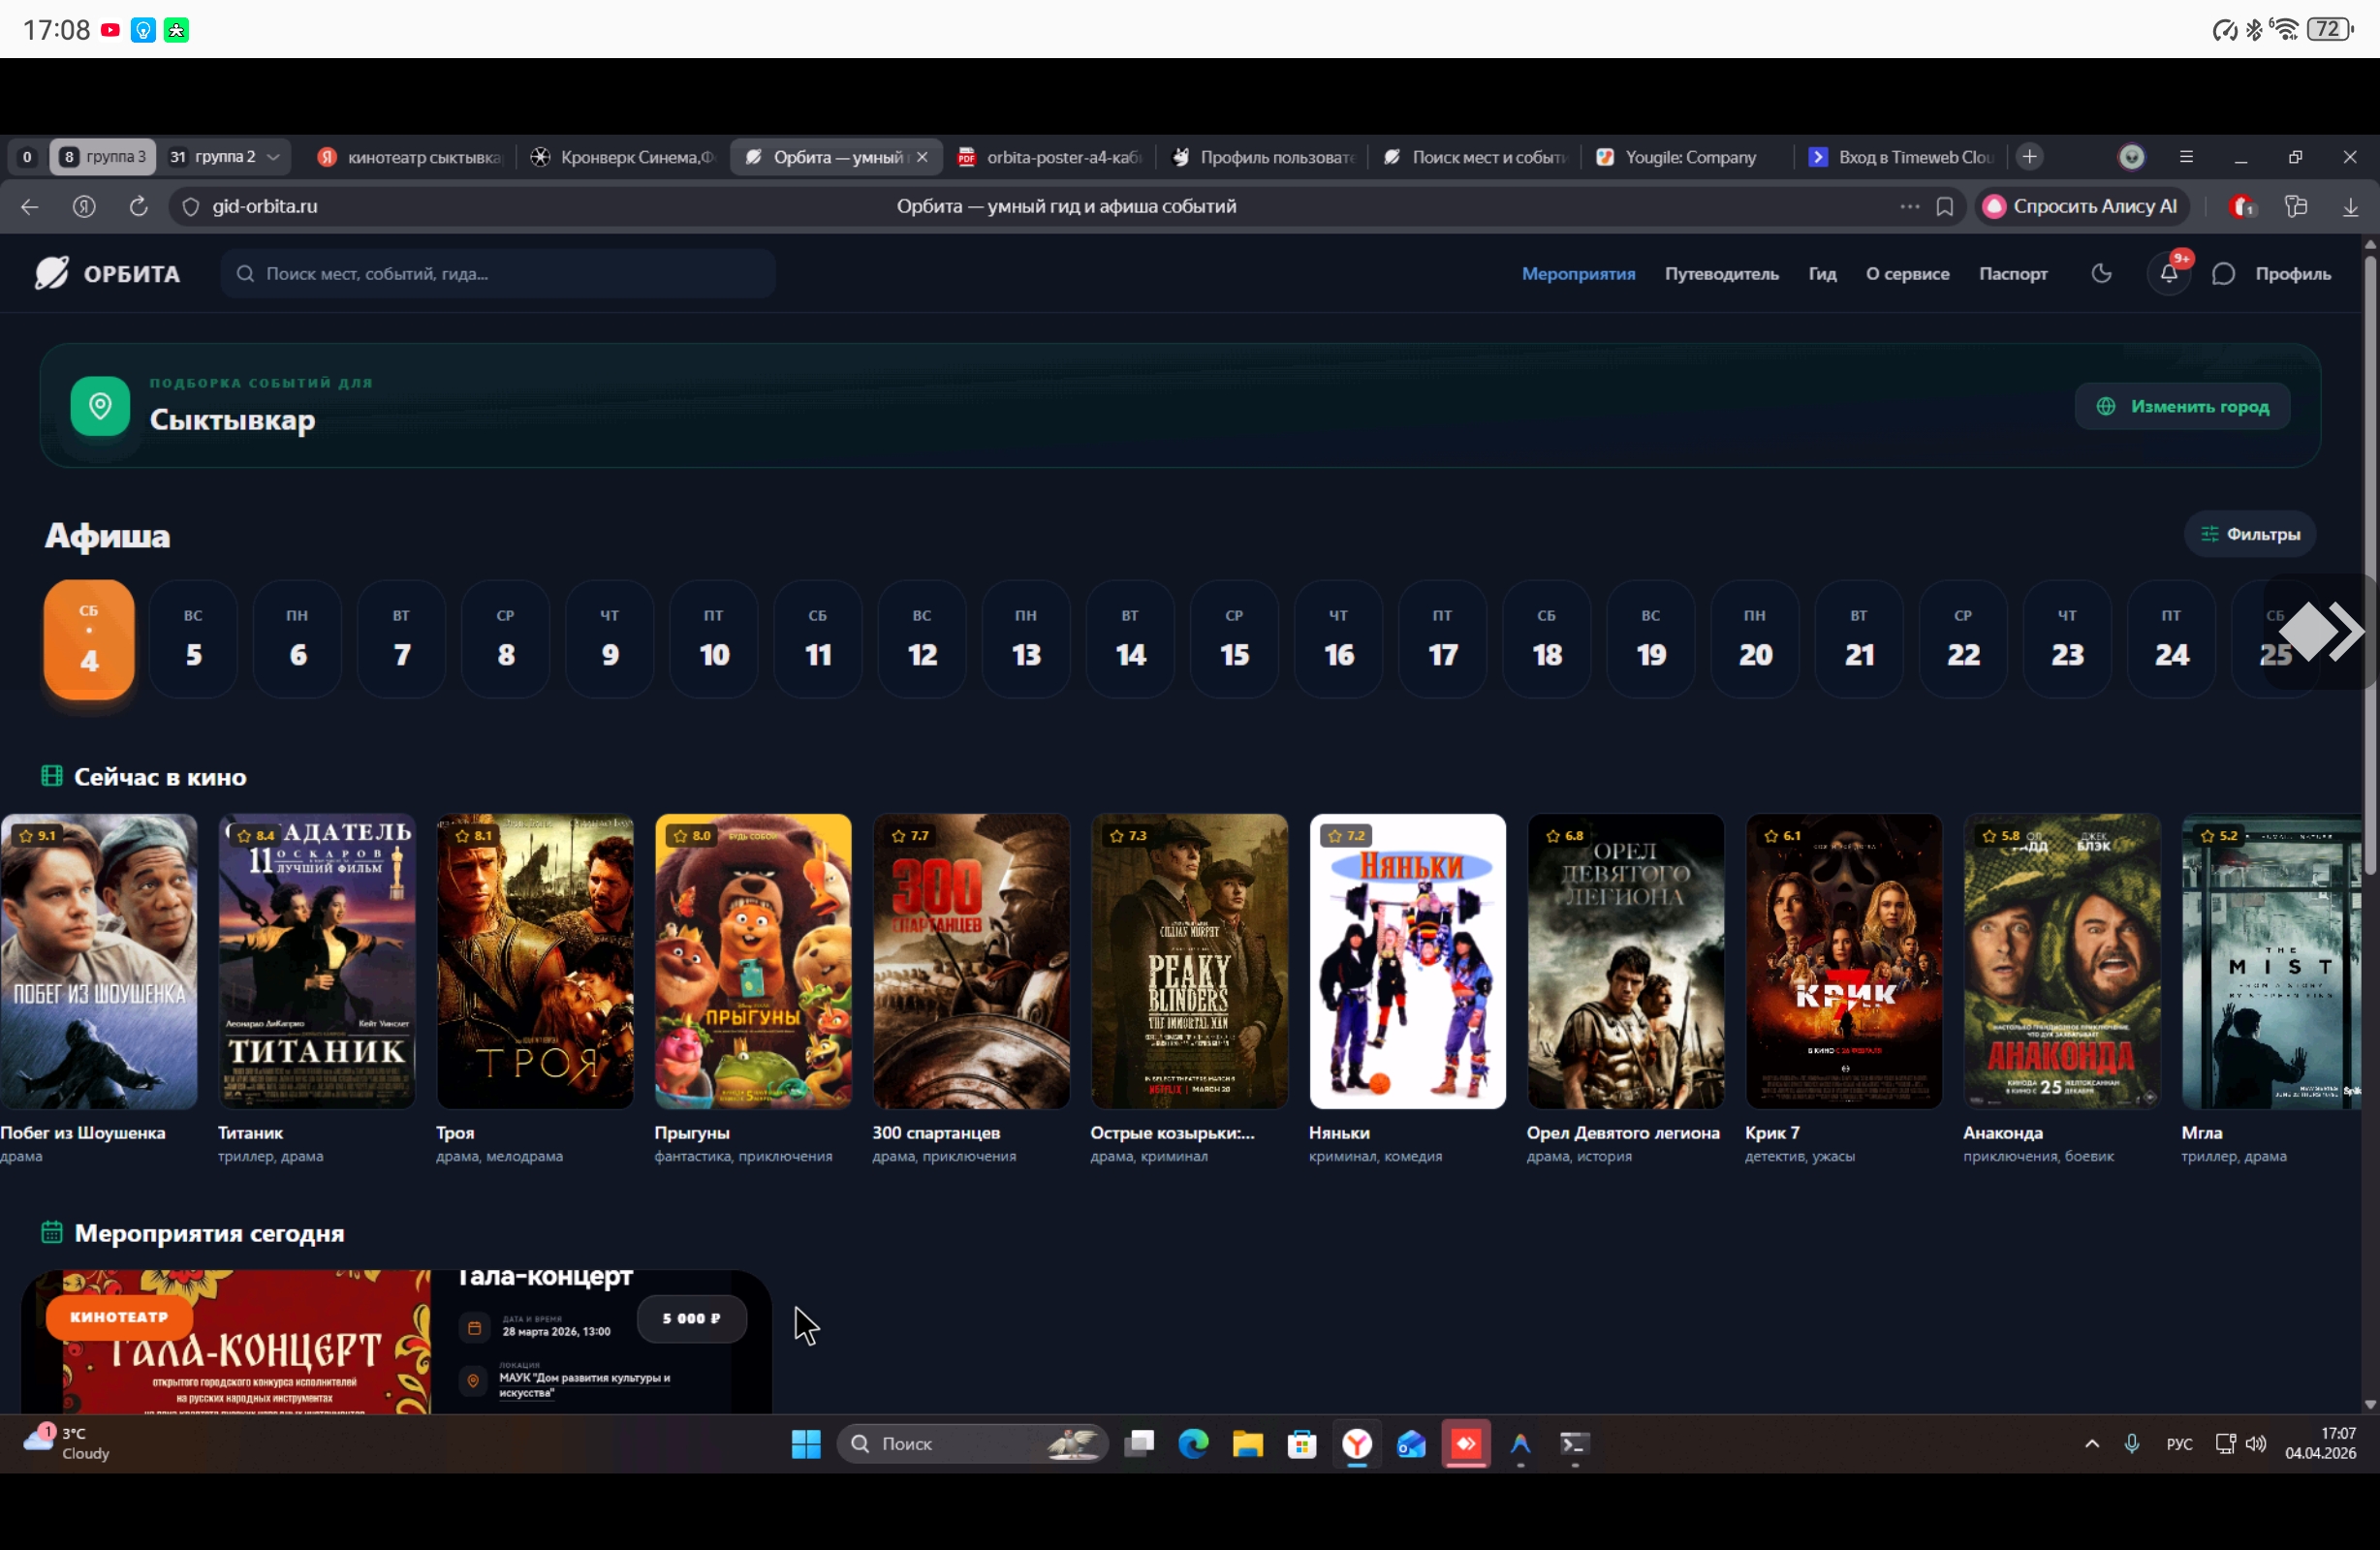Viewport: 2380px width, 1550px height.
Task: Click the site protection shield icon
Action: pos(191,206)
